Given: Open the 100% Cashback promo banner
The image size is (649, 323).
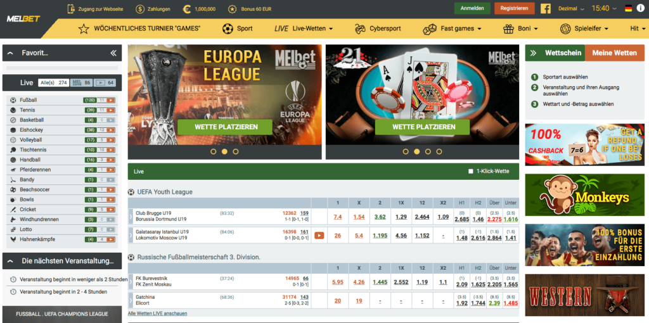Looking at the screenshot, I should tap(585, 144).
